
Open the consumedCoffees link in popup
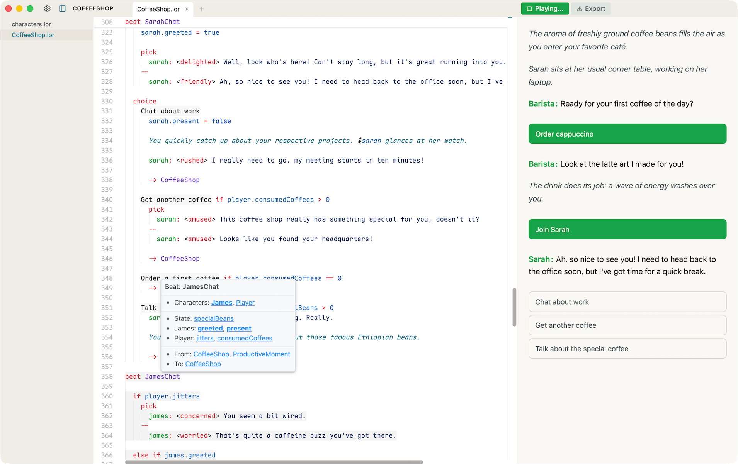(245, 338)
